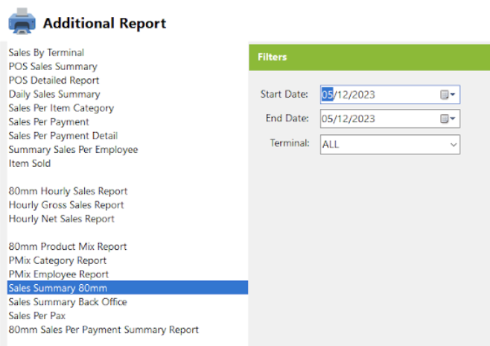Expand the Terminal dropdown set to ALL
Screen dimensions: 490x346
[x=390, y=145]
